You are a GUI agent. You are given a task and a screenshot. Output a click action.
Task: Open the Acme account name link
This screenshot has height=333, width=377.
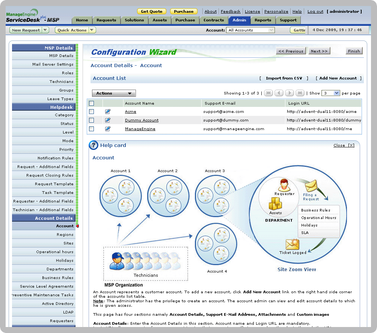[131, 112]
